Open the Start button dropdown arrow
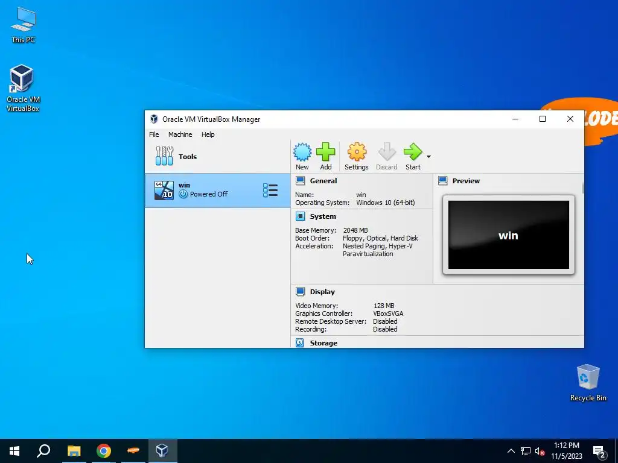Image resolution: width=618 pixels, height=463 pixels. pyautogui.click(x=429, y=157)
